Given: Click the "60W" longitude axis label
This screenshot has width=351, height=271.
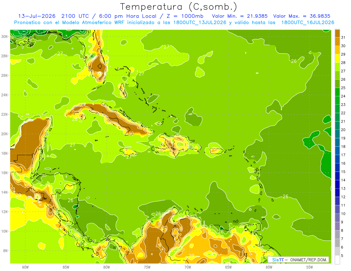Looking at the screenshot, I should (x=269, y=267).
